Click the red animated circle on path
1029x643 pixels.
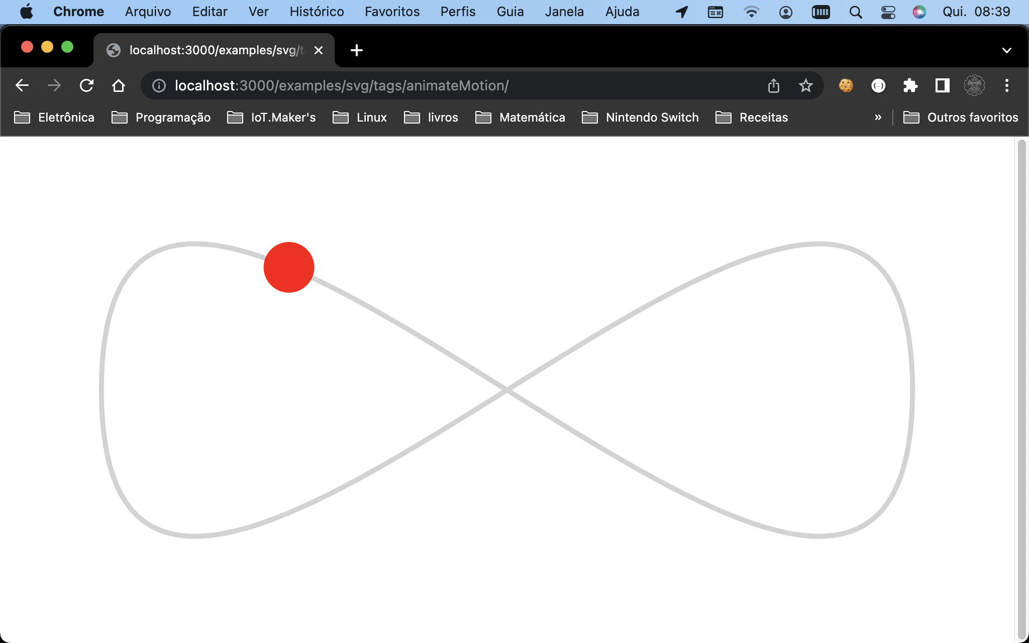pos(288,267)
